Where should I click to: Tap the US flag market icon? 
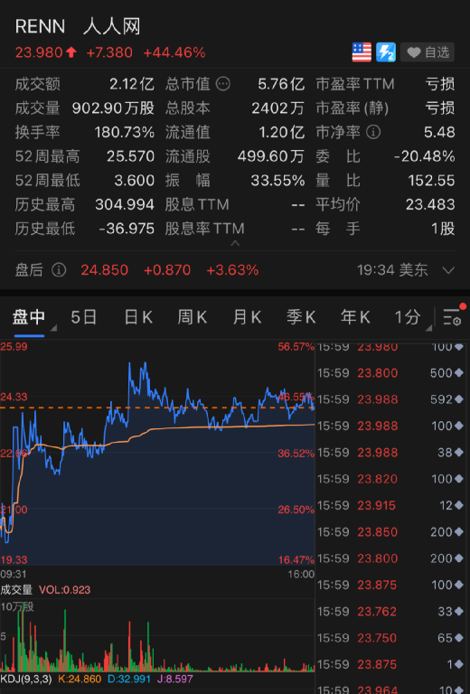point(362,52)
